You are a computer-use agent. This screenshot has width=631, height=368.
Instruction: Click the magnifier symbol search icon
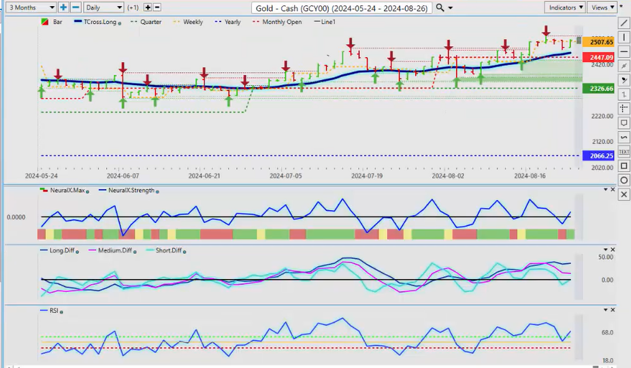(440, 7)
